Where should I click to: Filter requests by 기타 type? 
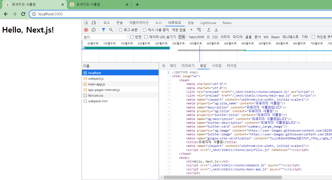coord(304,37)
